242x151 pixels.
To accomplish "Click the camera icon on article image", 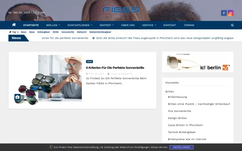I will click(x=17, y=97).
